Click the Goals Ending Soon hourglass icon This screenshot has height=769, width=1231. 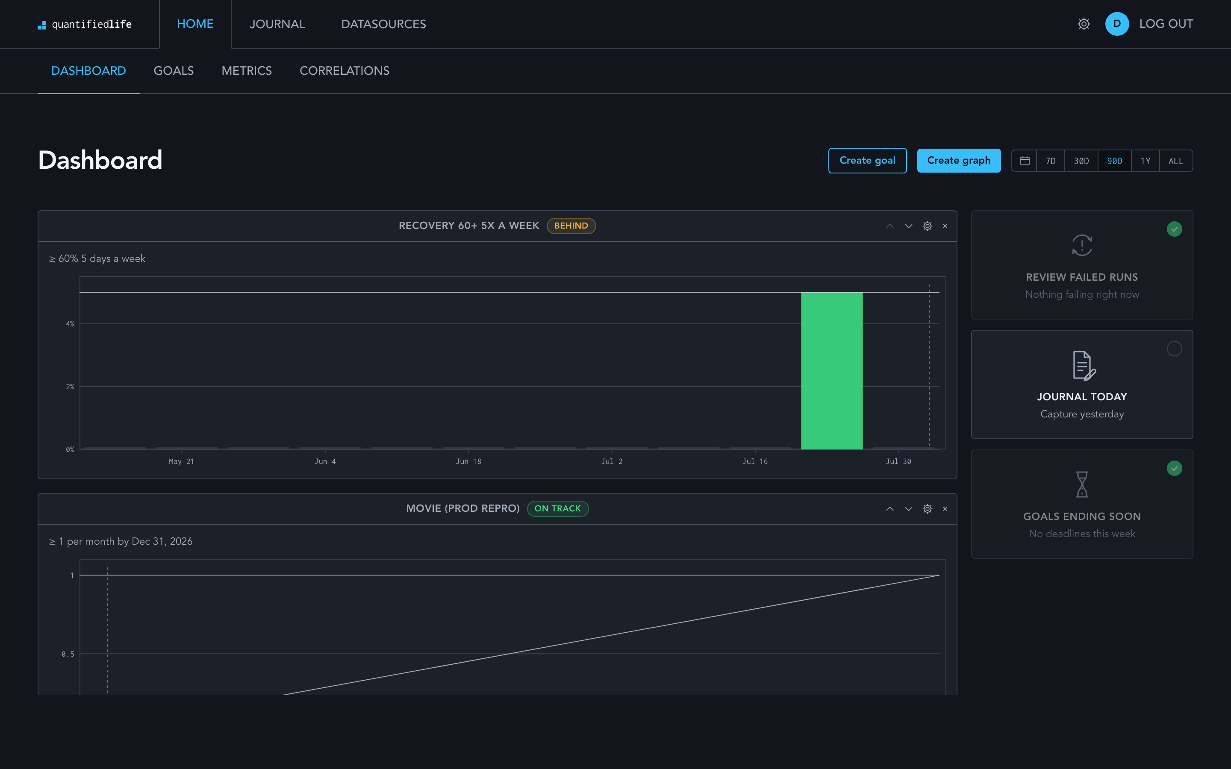[1082, 484]
